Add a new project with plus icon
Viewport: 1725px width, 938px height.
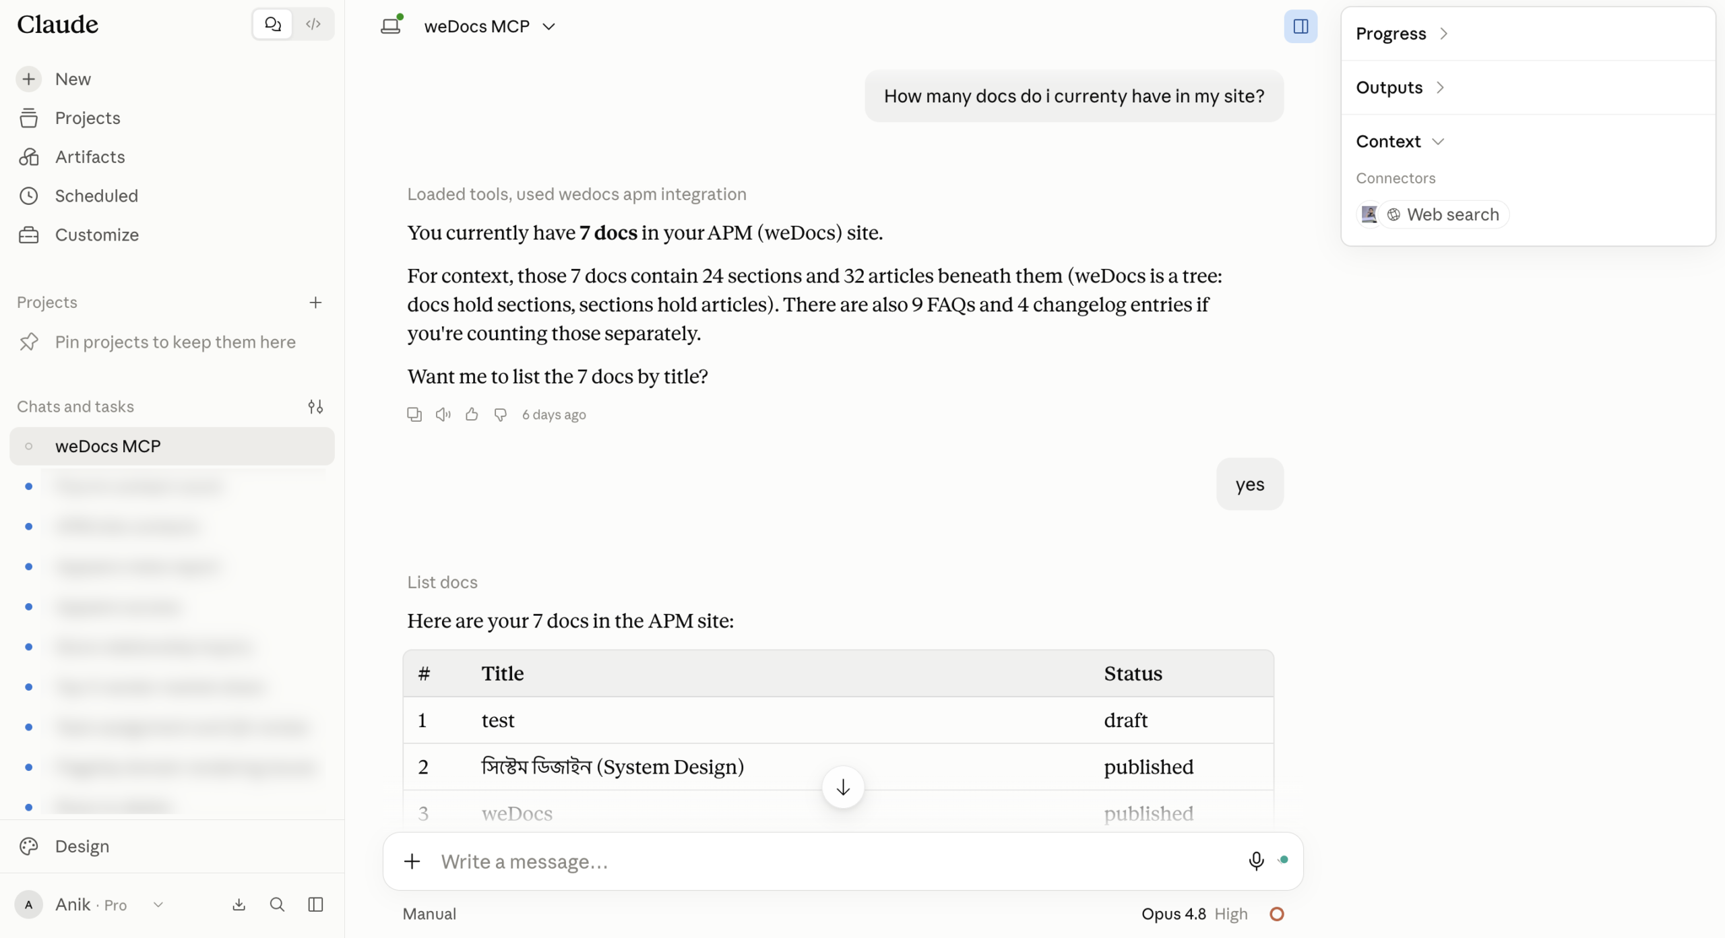pyautogui.click(x=315, y=303)
